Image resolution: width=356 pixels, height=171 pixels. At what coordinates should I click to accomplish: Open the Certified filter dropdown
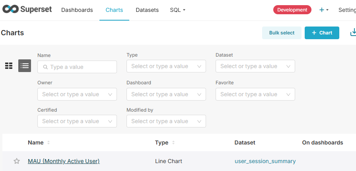77,121
